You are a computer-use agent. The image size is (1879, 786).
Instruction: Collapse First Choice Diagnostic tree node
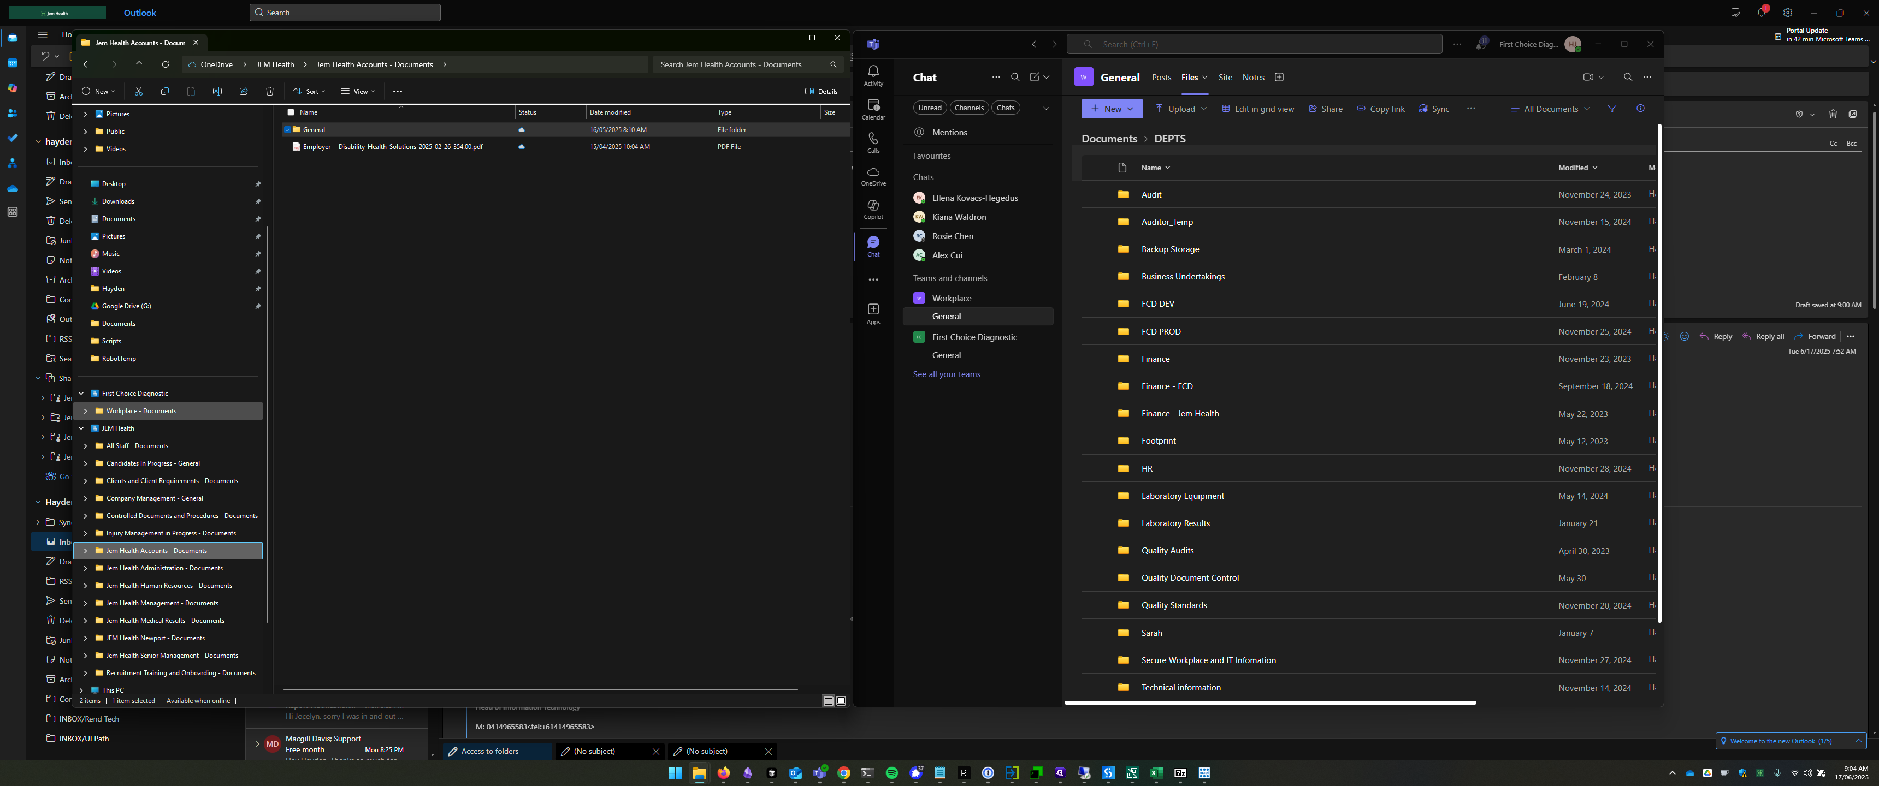(81, 393)
